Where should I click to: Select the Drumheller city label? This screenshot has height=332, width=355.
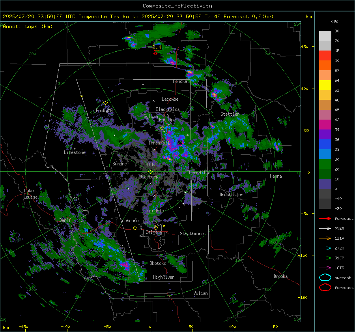point(231,195)
